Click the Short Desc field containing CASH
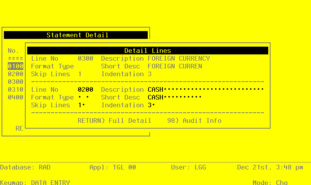 [x=175, y=97]
